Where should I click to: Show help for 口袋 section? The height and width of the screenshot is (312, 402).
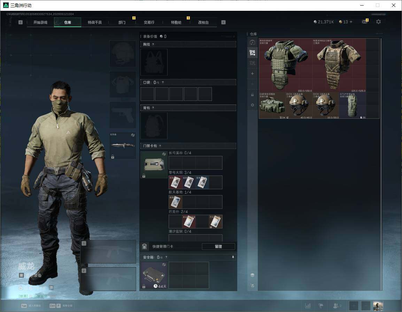(x=163, y=82)
